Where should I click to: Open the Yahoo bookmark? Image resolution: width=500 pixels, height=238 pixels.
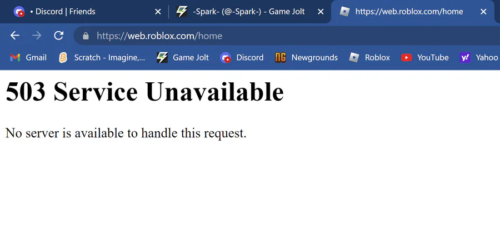(x=479, y=57)
